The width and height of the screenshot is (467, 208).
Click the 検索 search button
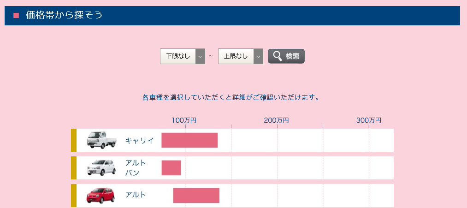286,56
